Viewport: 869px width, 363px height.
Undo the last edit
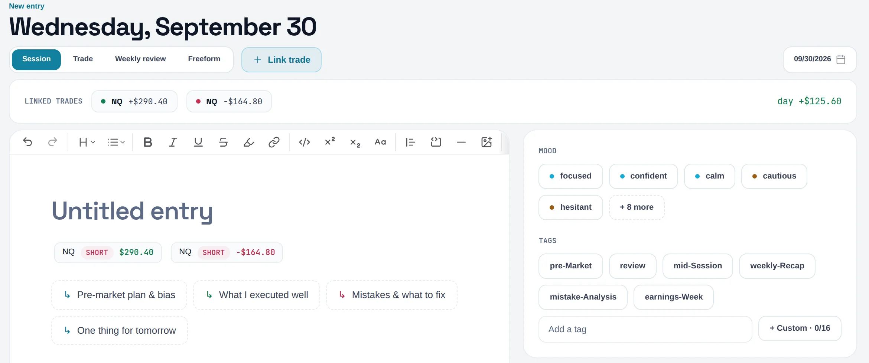27,142
